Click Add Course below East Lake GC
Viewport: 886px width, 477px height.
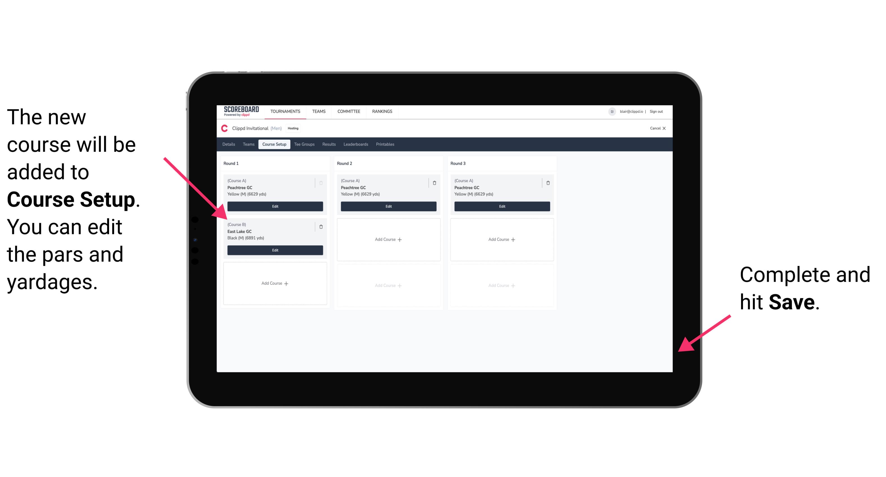click(x=274, y=283)
